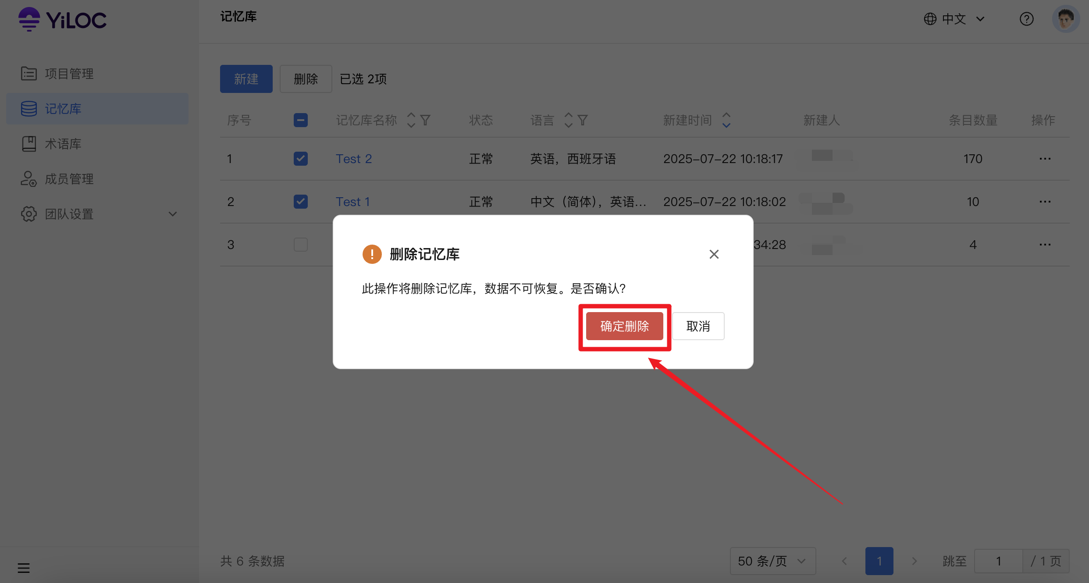Click the globe language icon

[x=930, y=19]
